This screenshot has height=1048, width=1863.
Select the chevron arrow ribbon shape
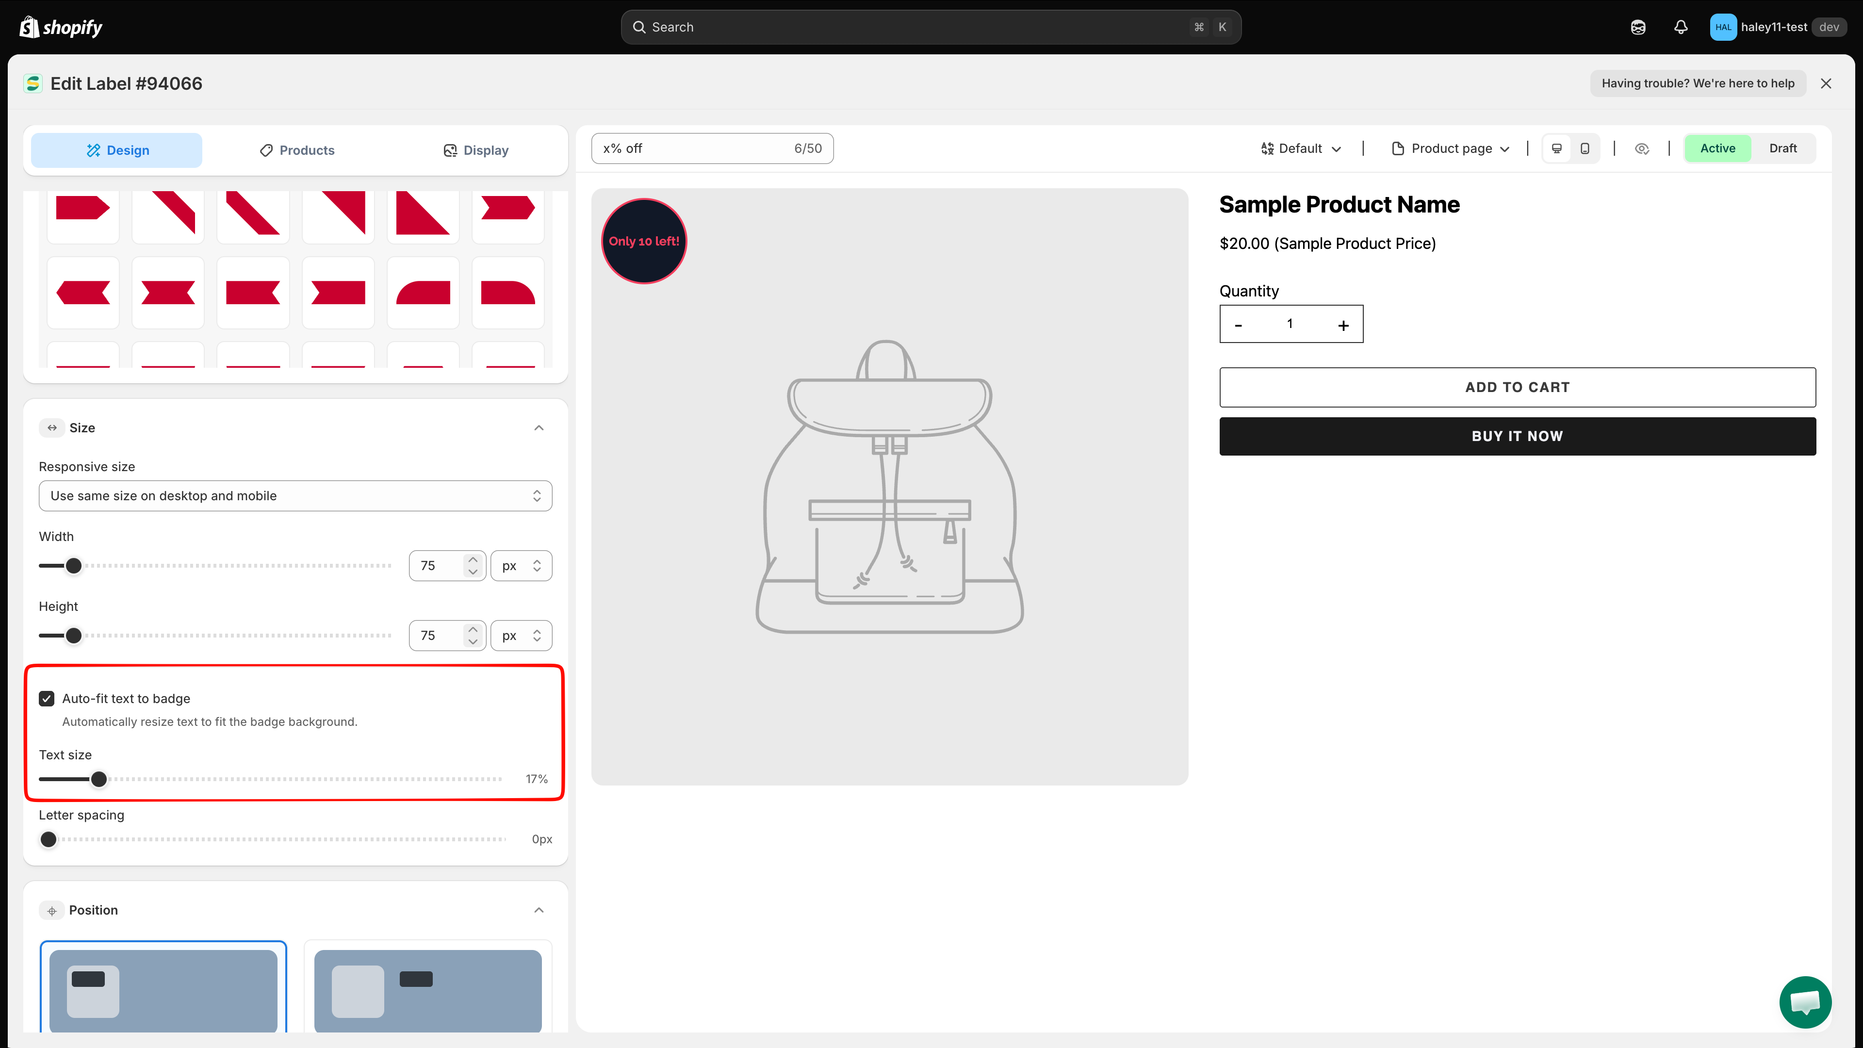(507, 208)
